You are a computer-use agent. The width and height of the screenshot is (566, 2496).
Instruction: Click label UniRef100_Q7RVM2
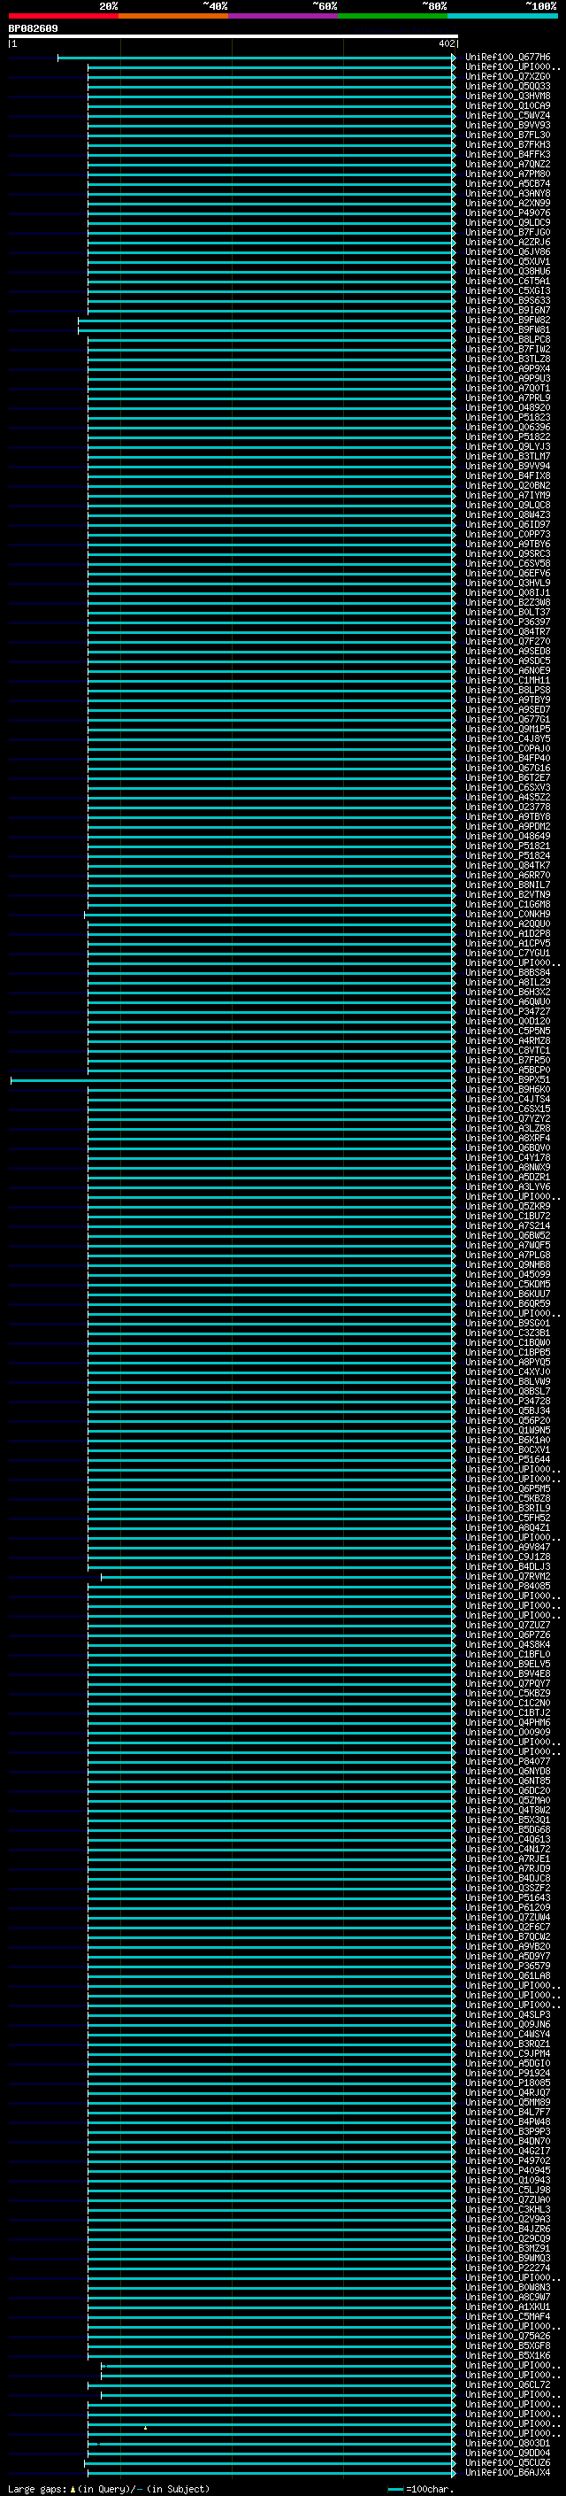pyautogui.click(x=508, y=1576)
